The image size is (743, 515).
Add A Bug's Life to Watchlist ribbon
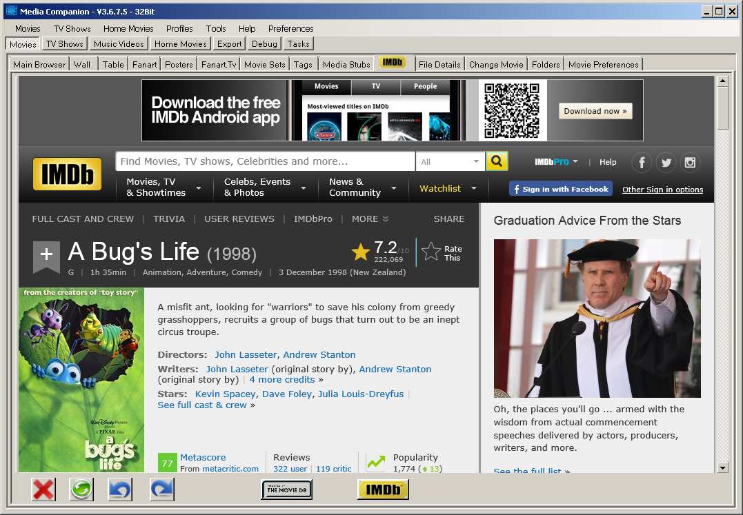click(x=46, y=256)
